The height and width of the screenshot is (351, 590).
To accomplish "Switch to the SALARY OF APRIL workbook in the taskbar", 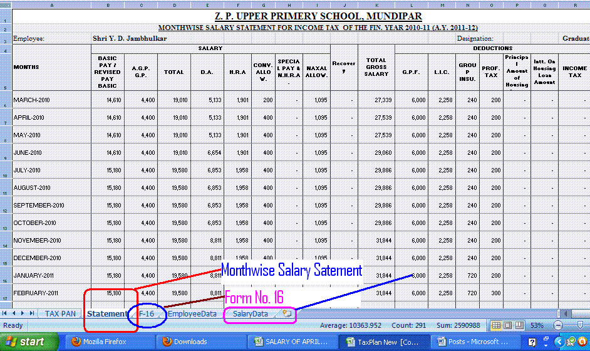I will tap(292, 342).
